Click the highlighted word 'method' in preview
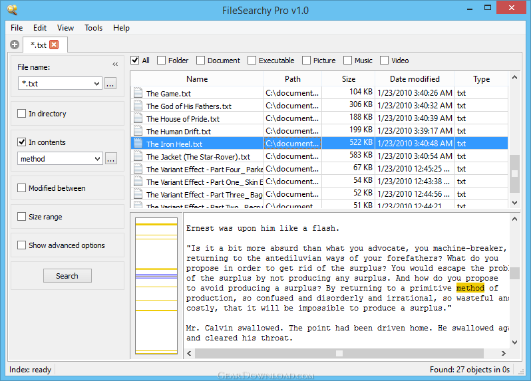 pos(470,288)
